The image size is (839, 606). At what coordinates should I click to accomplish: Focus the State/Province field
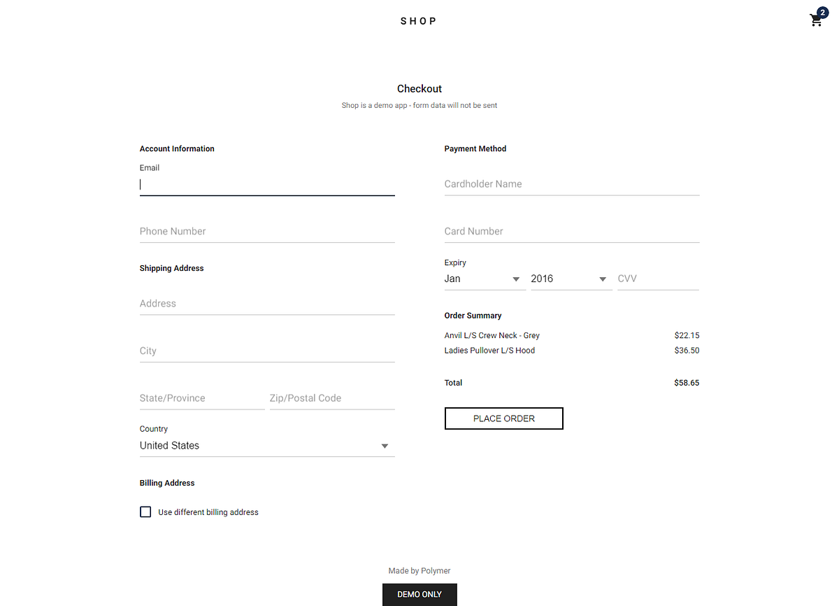[201, 398]
